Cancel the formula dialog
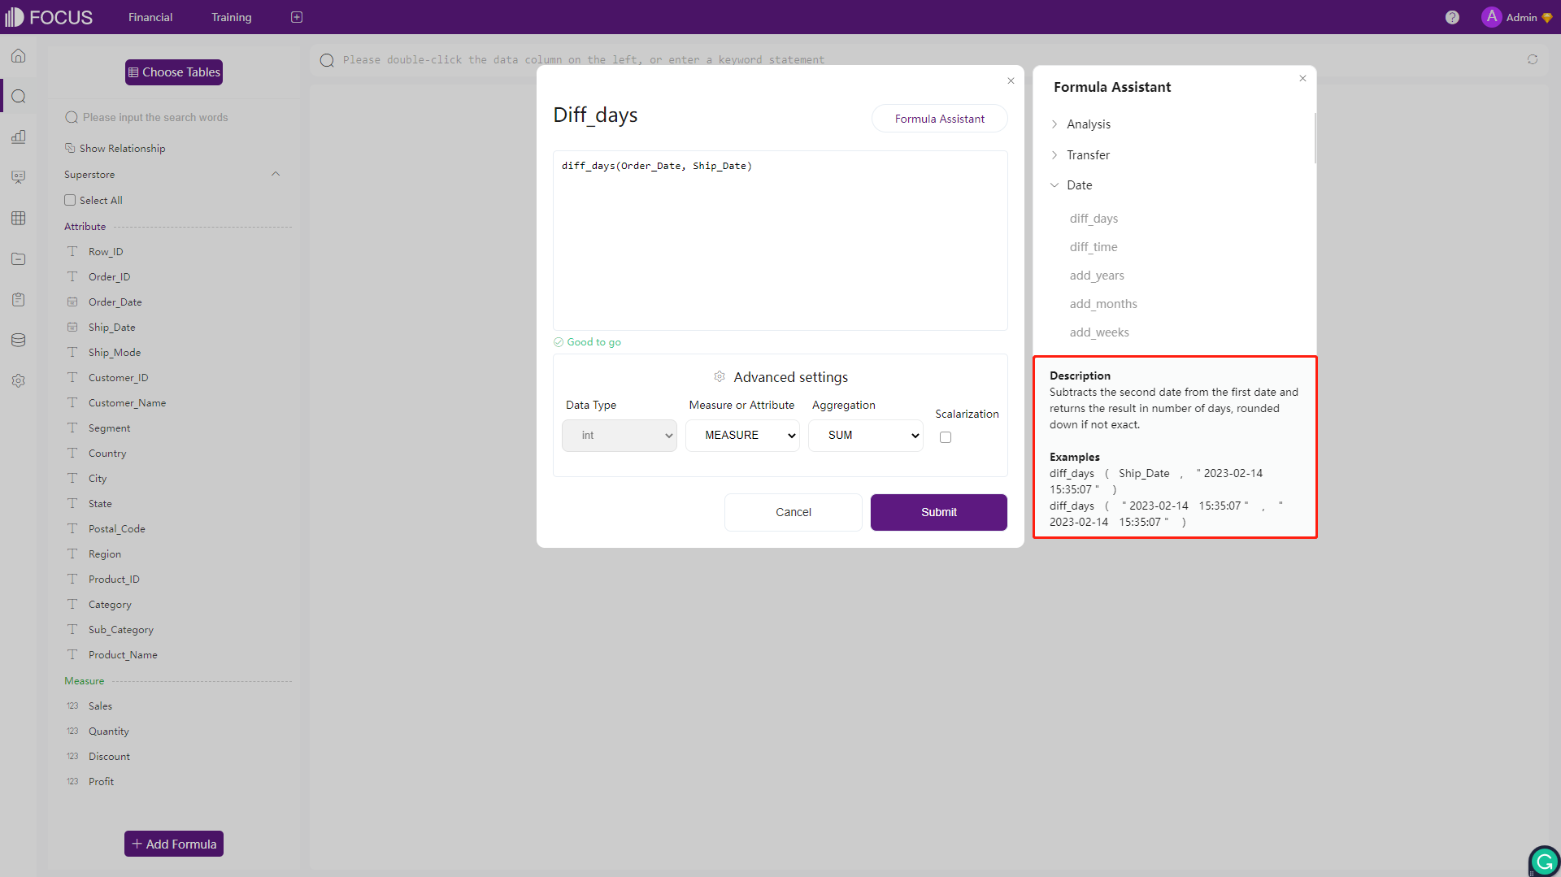Image resolution: width=1561 pixels, height=877 pixels. (794, 512)
